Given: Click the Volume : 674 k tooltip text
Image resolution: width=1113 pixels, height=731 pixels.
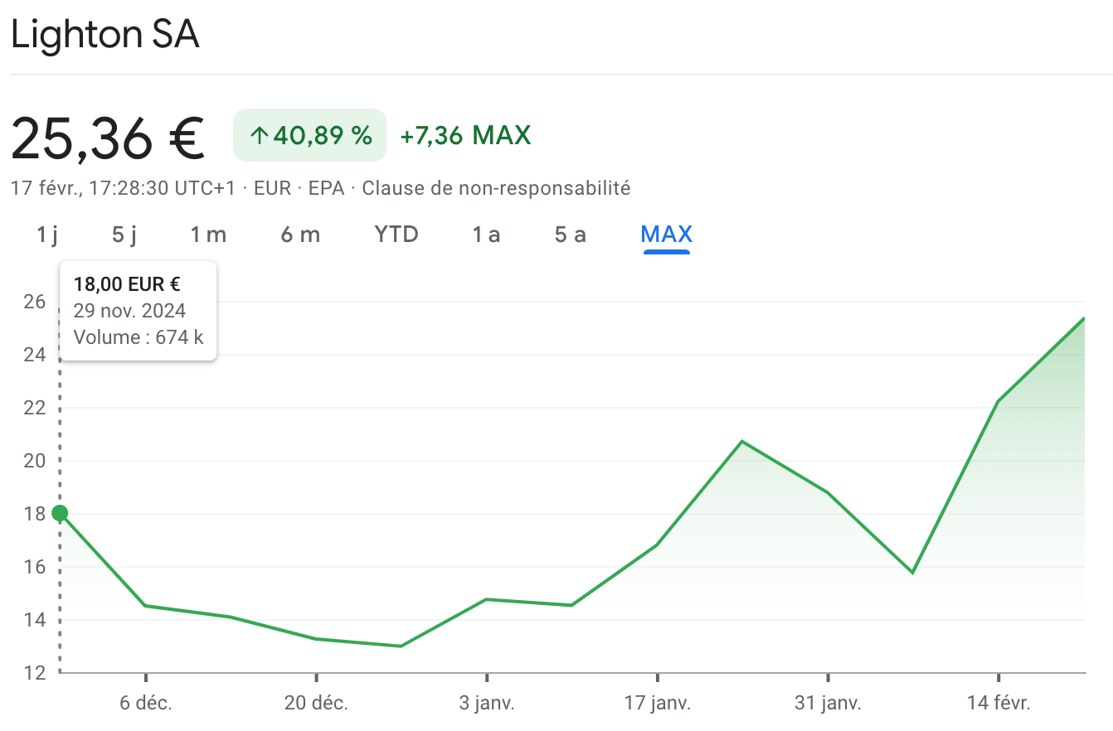Looking at the screenshot, I should click(x=139, y=337).
